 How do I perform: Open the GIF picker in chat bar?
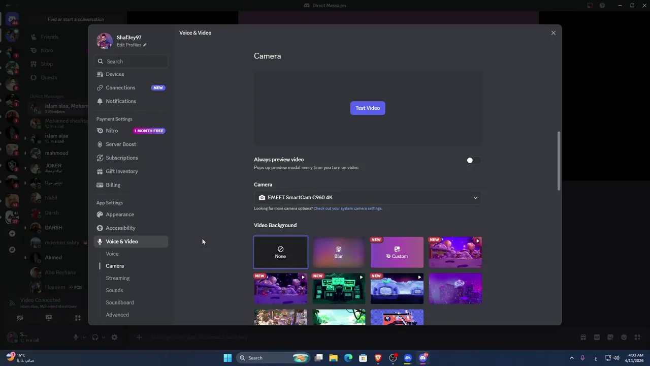[x=597, y=337]
